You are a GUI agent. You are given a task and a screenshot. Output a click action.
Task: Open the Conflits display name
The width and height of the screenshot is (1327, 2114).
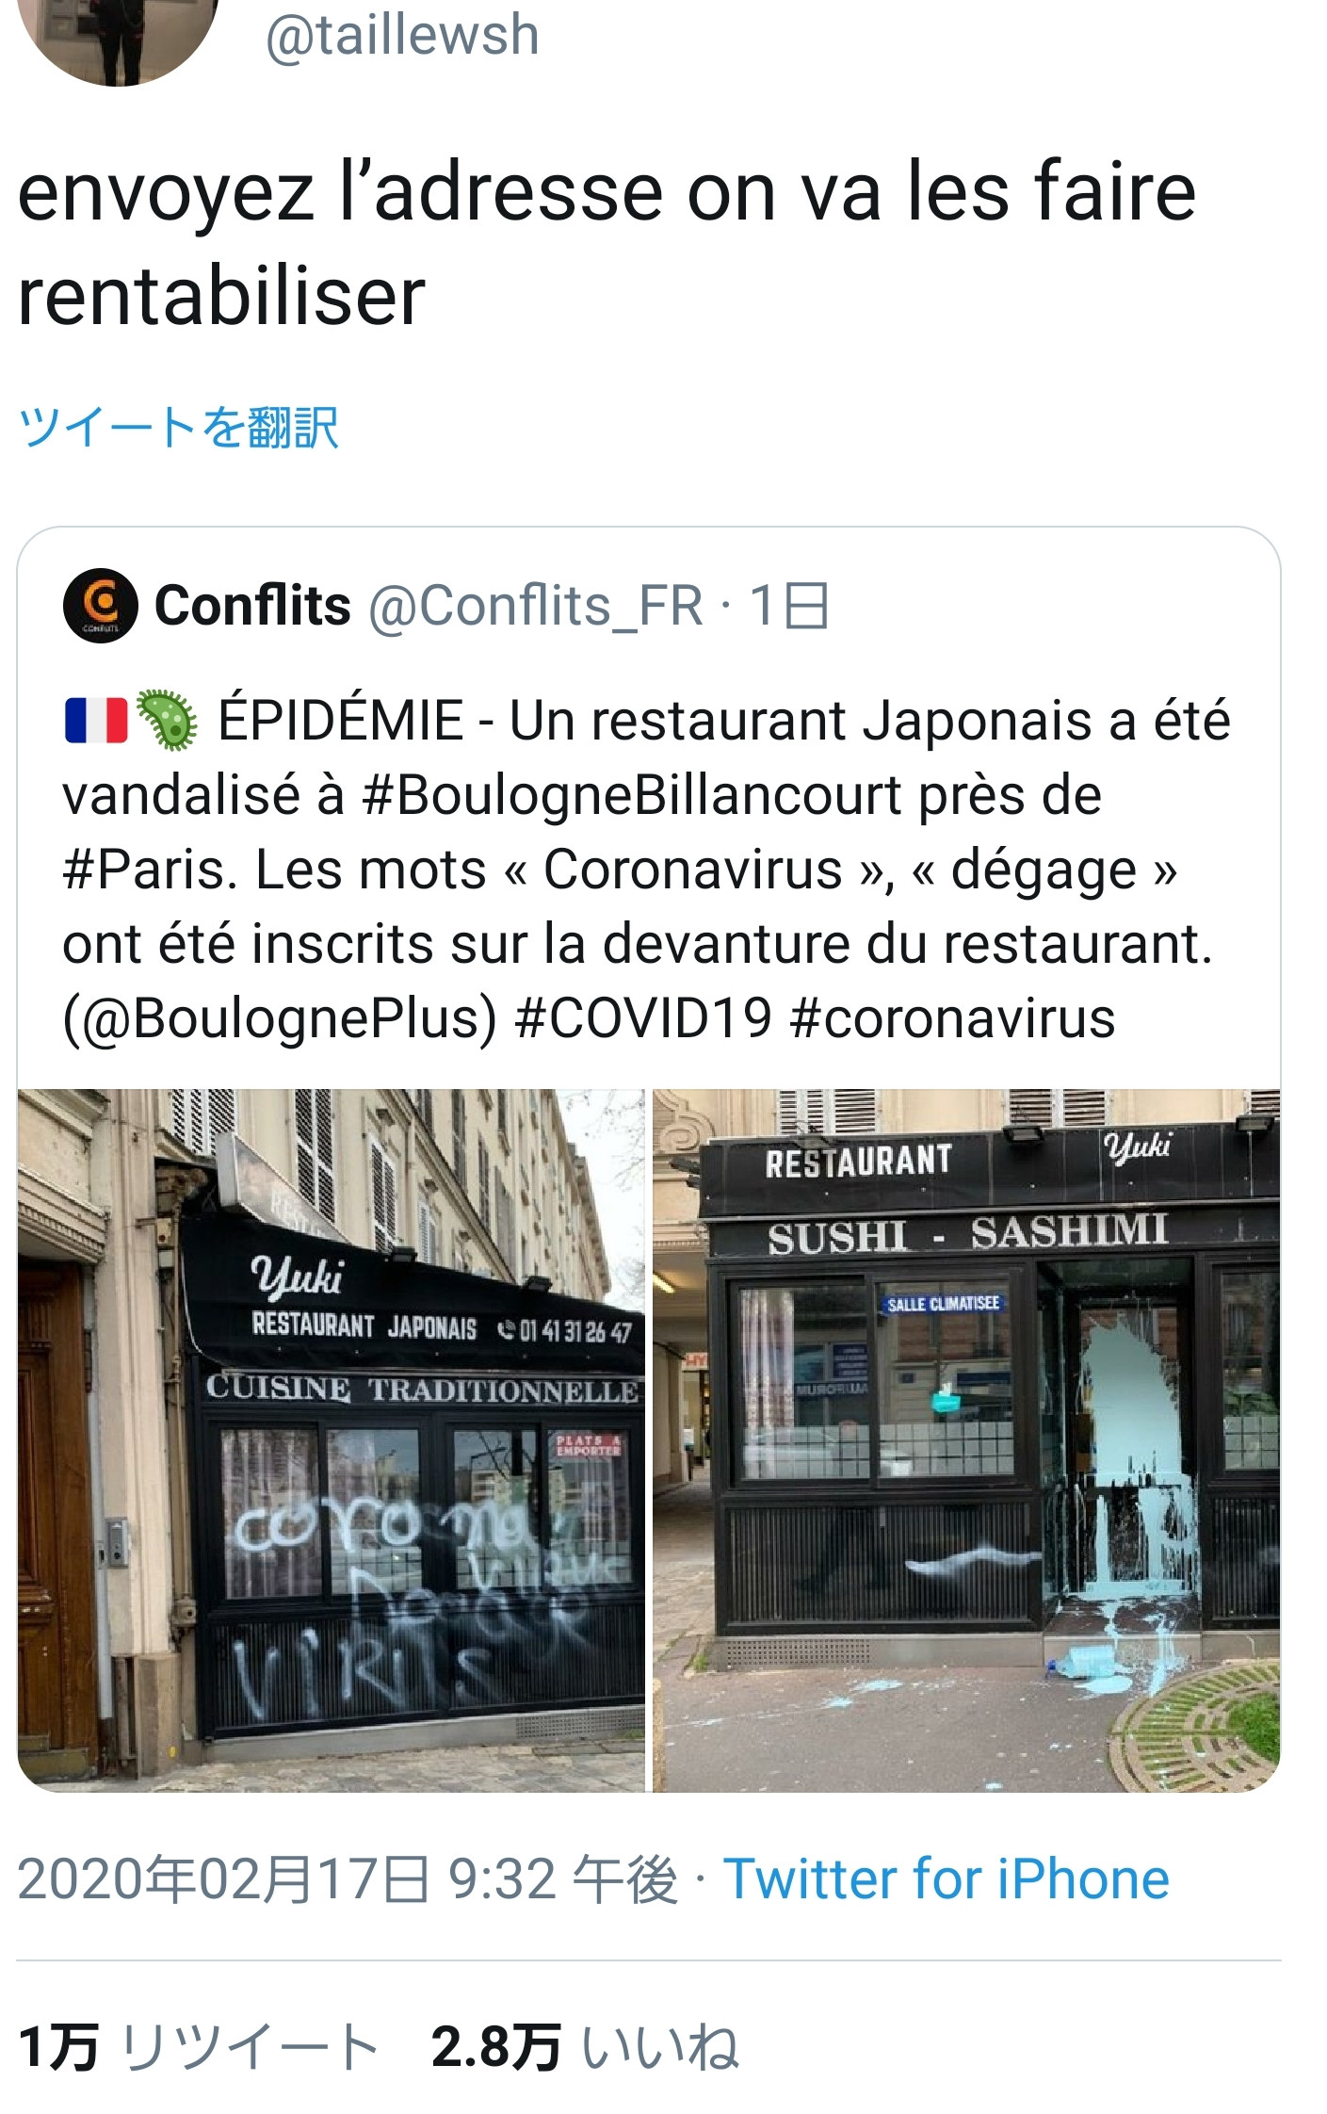click(252, 605)
